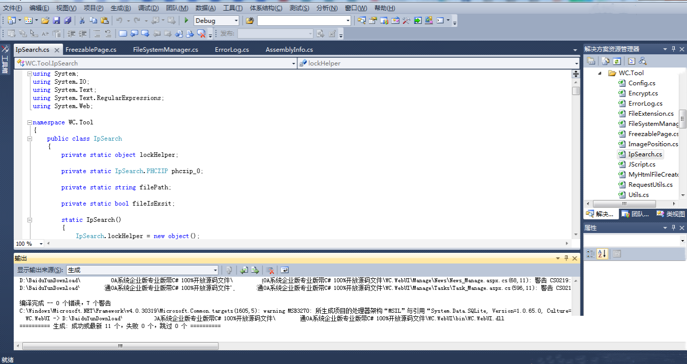Image resolution: width=687 pixels, height=364 pixels.
Task: Toggle a bookmark with the bookmark icon
Action: pyautogui.click(x=123, y=34)
